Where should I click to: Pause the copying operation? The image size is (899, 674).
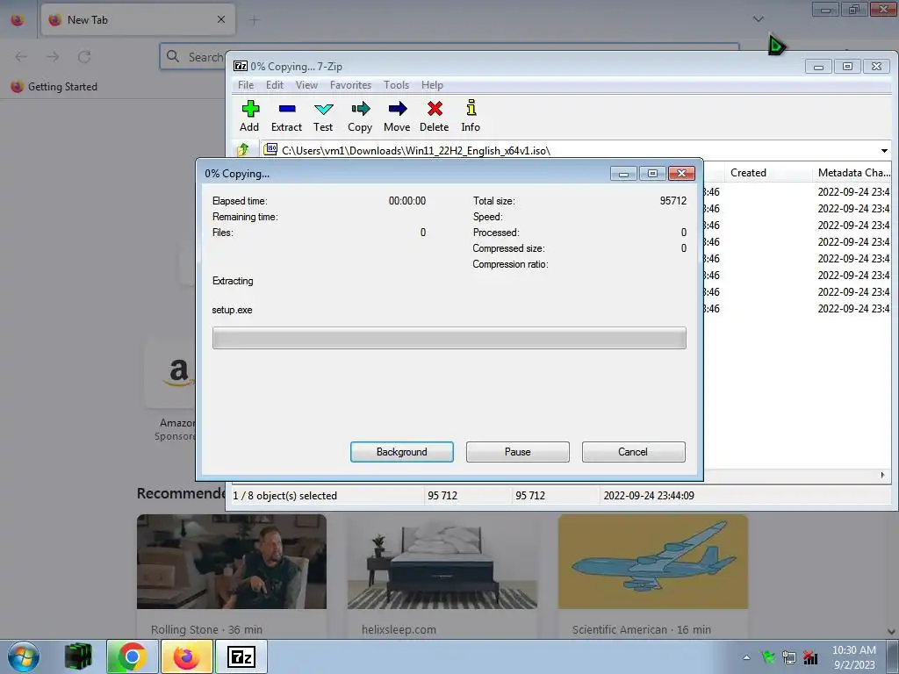coord(518,452)
